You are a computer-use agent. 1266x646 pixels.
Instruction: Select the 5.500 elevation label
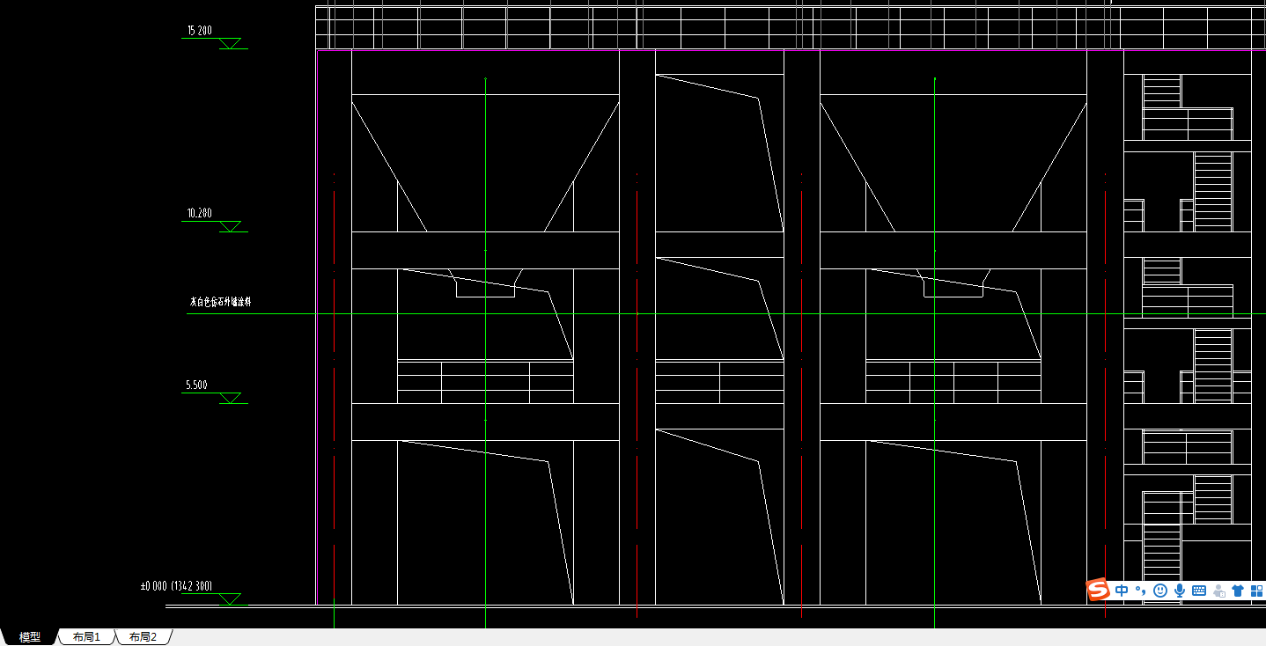(x=196, y=385)
